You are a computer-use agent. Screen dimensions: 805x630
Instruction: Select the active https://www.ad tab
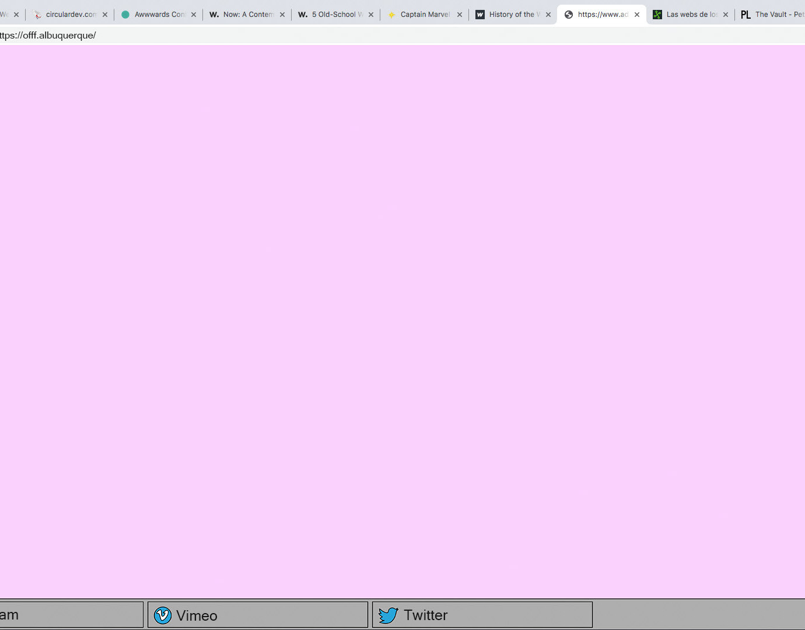point(602,15)
